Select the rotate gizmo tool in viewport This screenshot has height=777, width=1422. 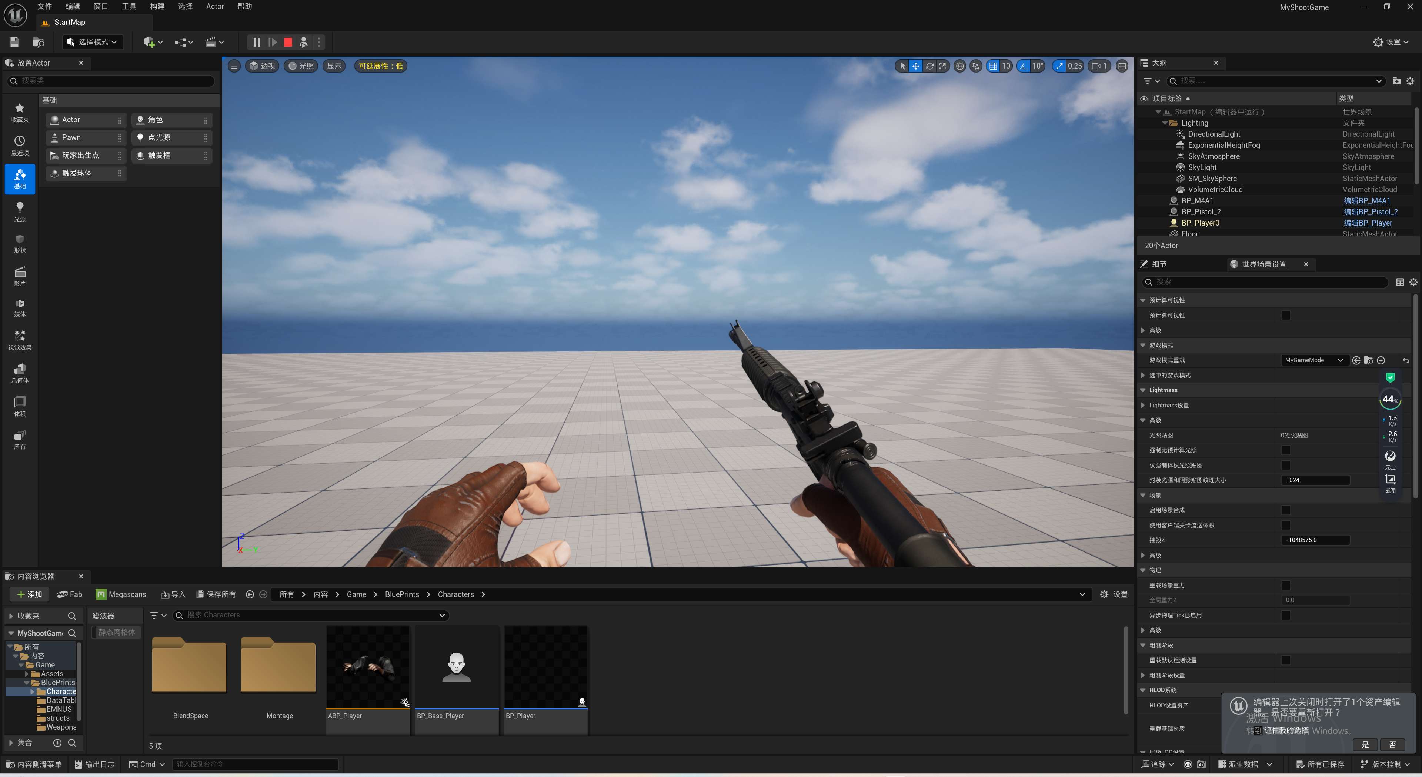[x=929, y=66]
